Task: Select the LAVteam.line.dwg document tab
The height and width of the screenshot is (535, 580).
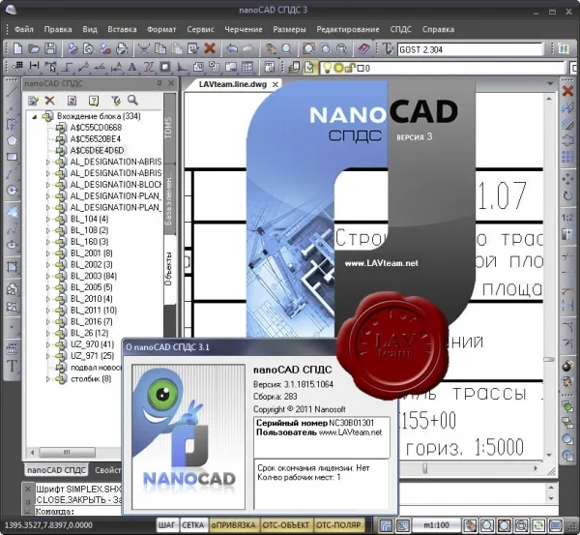Action: click(x=233, y=84)
